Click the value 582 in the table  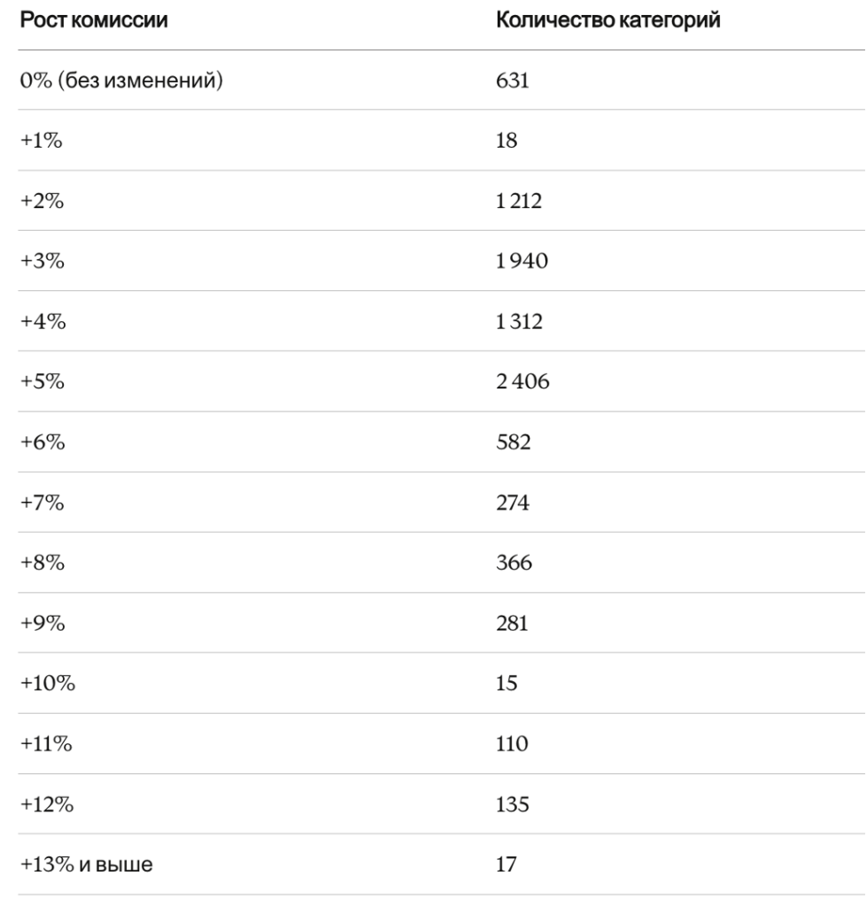tap(514, 441)
